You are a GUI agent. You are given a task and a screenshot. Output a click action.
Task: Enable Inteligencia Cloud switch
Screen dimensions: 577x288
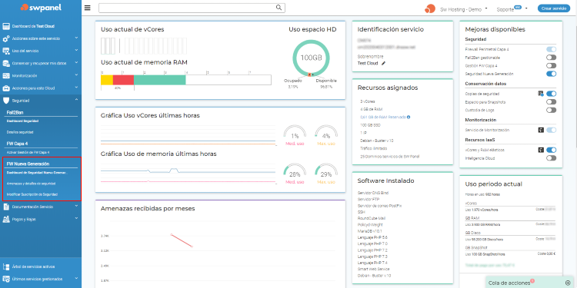click(x=552, y=158)
